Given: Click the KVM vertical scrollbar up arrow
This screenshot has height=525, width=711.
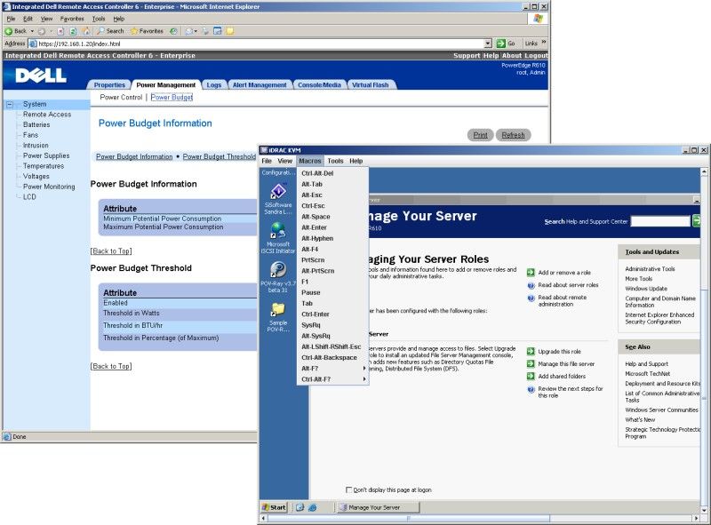Looking at the screenshot, I should 704,171.
